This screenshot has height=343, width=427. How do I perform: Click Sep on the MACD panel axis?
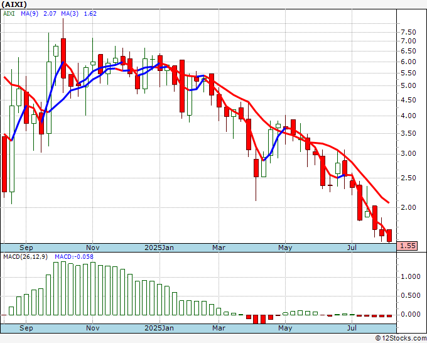click(x=26, y=328)
